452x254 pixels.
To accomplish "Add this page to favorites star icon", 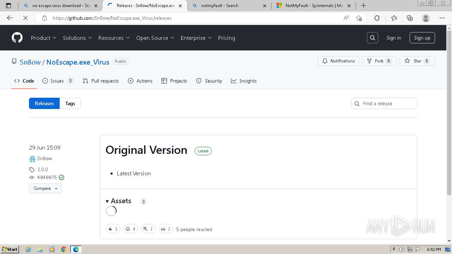I will pos(359,18).
